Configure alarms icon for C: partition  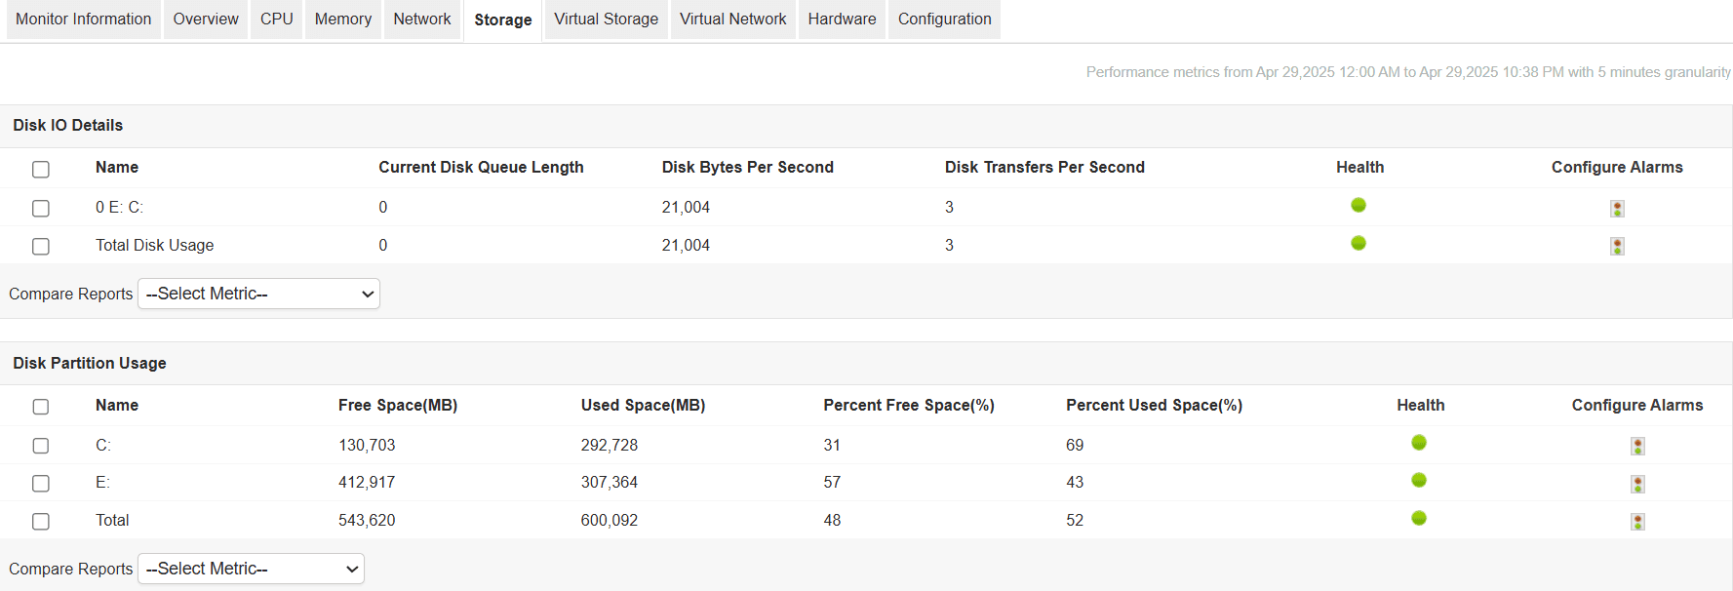pos(1637,447)
